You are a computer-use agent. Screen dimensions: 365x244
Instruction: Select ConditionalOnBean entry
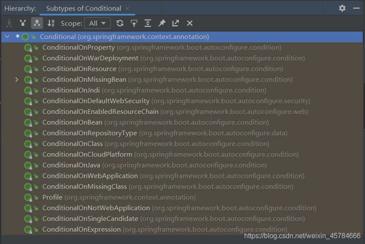pyautogui.click(x=182, y=122)
